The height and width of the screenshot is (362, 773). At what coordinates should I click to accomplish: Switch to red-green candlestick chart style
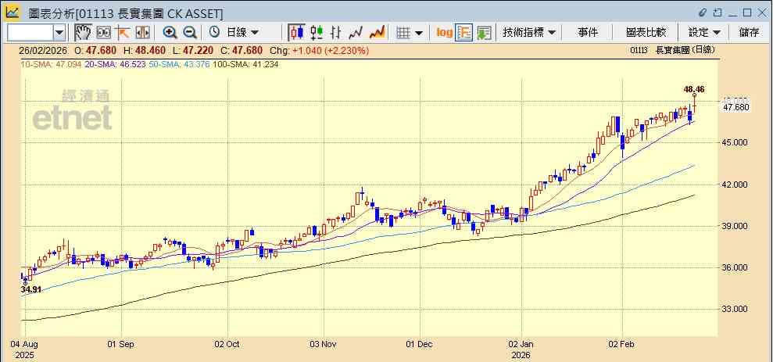(316, 33)
